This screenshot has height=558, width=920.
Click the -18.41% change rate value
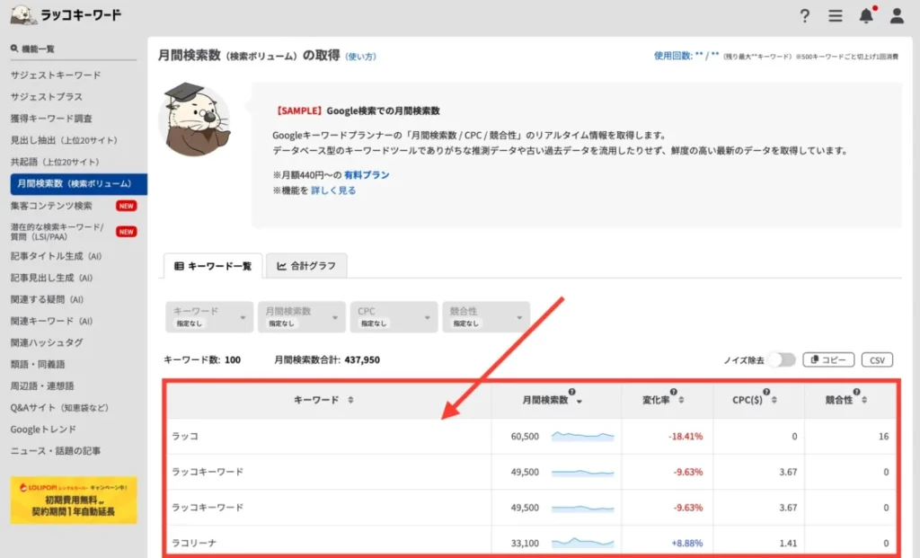pos(686,436)
